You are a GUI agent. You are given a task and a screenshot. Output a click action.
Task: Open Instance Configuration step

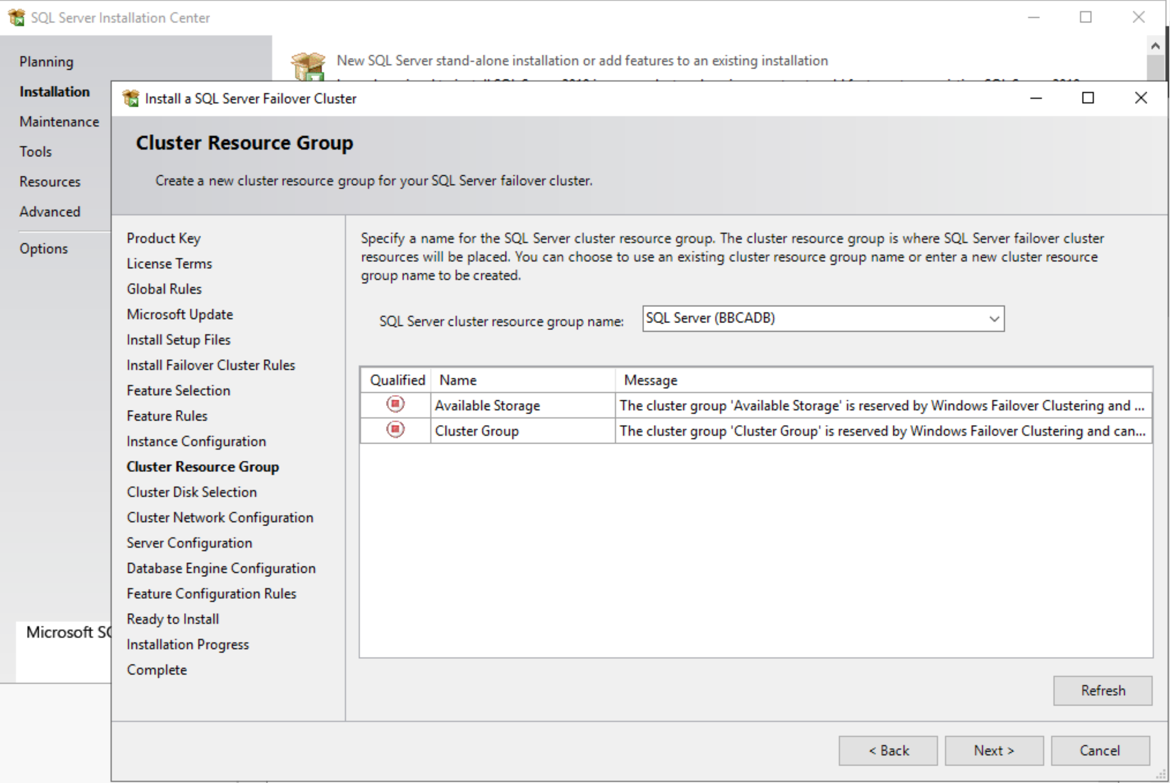196,441
